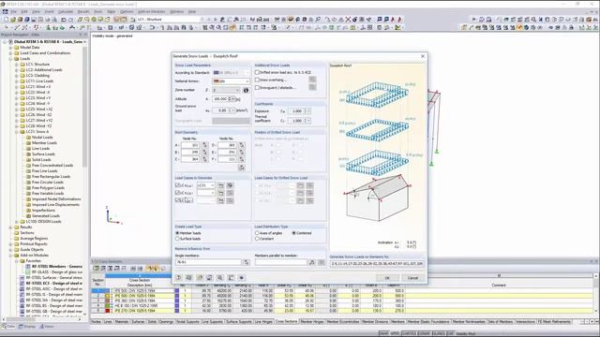The image size is (600, 337).
Task: Click fifth (magnifier) icon in dialog bottom toolbar
Action: coord(220,278)
